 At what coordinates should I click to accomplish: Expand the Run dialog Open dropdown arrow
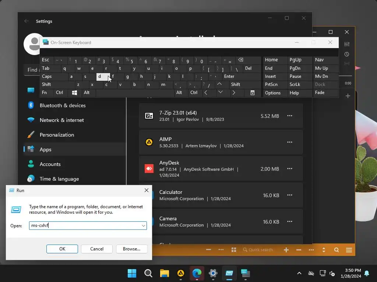tap(143, 226)
